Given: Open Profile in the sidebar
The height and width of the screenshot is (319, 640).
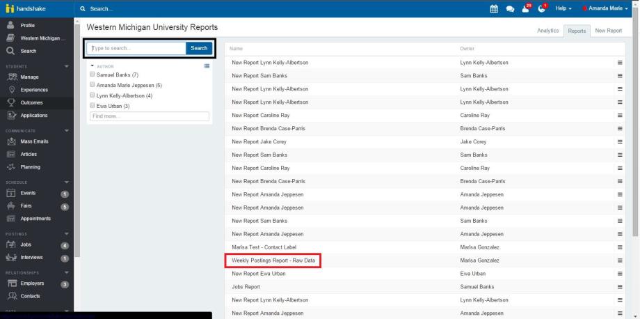Looking at the screenshot, I should (x=27, y=25).
